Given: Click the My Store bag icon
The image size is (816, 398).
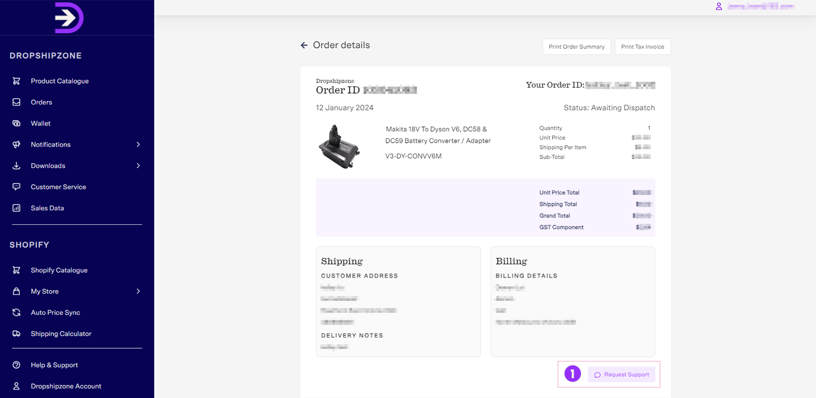Looking at the screenshot, I should [x=16, y=291].
